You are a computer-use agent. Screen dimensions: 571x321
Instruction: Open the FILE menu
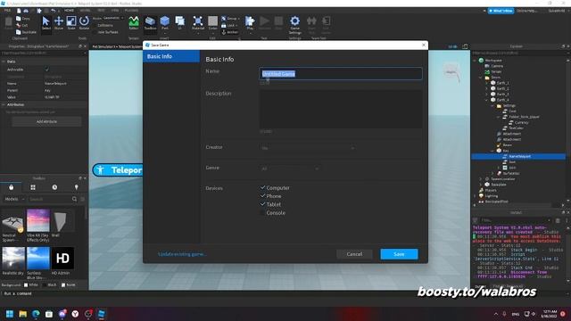(x=7, y=11)
